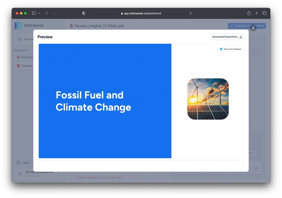This screenshot has width=282, height=198.
Task: Click the Fossil Fuel and Climate Change title
Action: [93, 101]
